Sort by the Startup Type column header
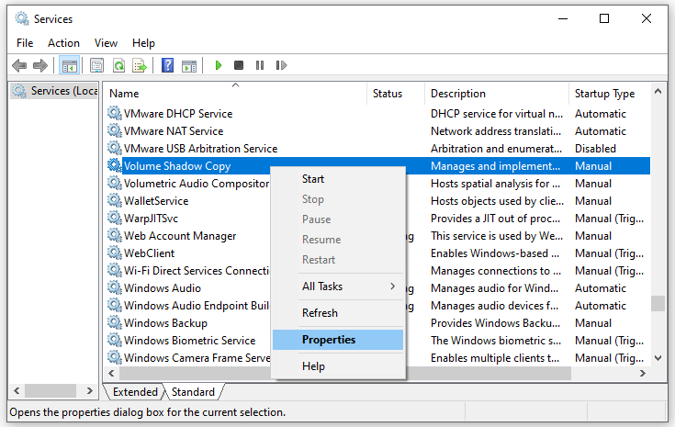 click(610, 94)
